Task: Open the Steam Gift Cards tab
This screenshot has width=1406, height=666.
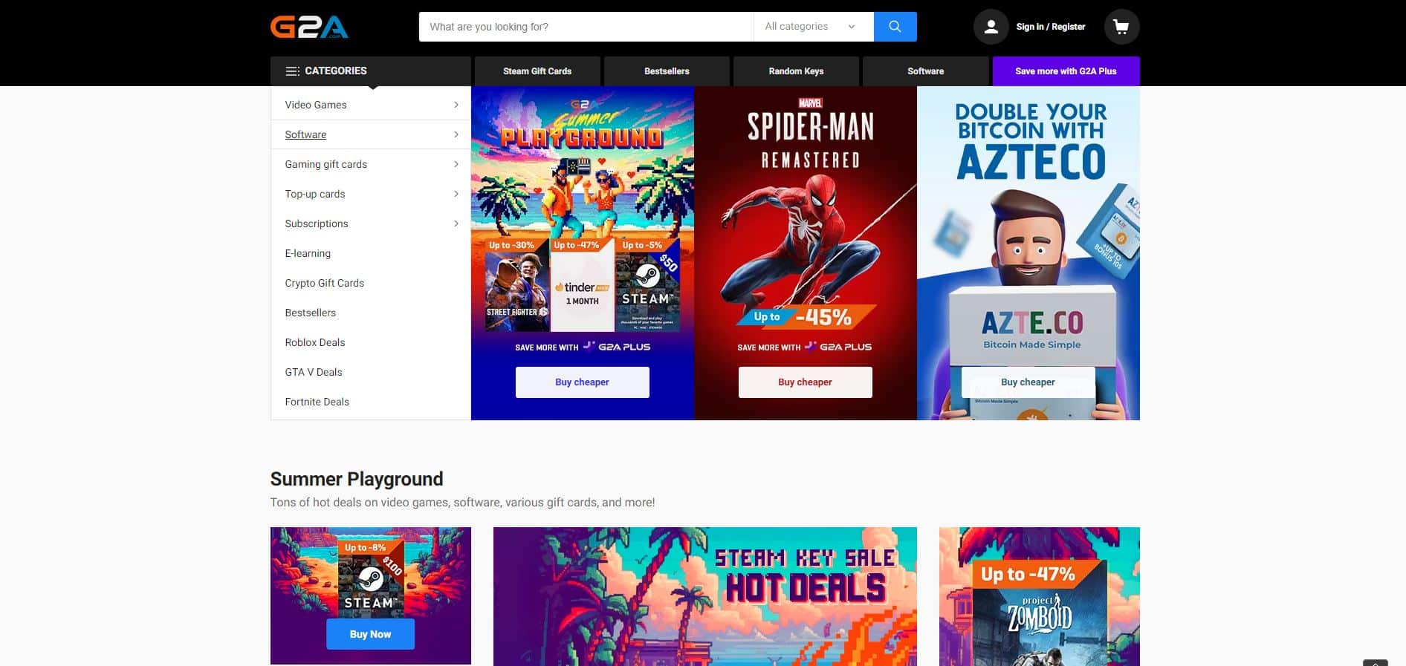Action: coord(537,71)
